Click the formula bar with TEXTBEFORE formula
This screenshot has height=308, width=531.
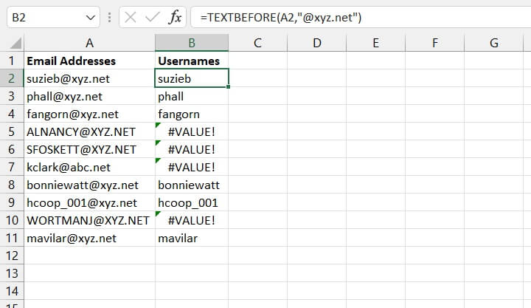click(x=354, y=18)
